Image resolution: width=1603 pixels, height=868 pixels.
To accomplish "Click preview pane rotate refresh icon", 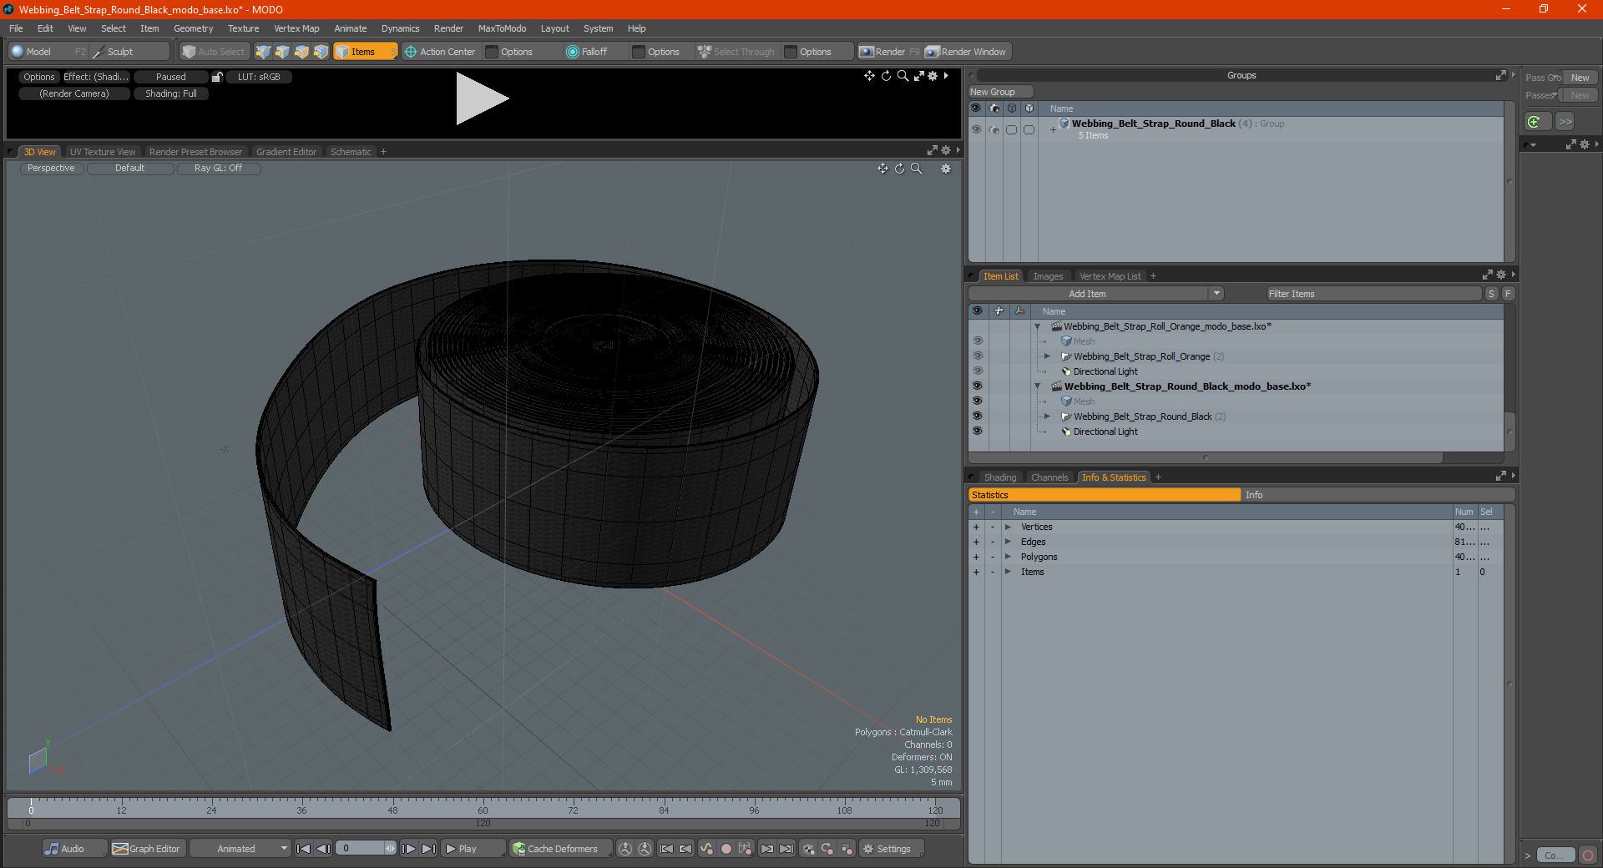I will click(886, 76).
